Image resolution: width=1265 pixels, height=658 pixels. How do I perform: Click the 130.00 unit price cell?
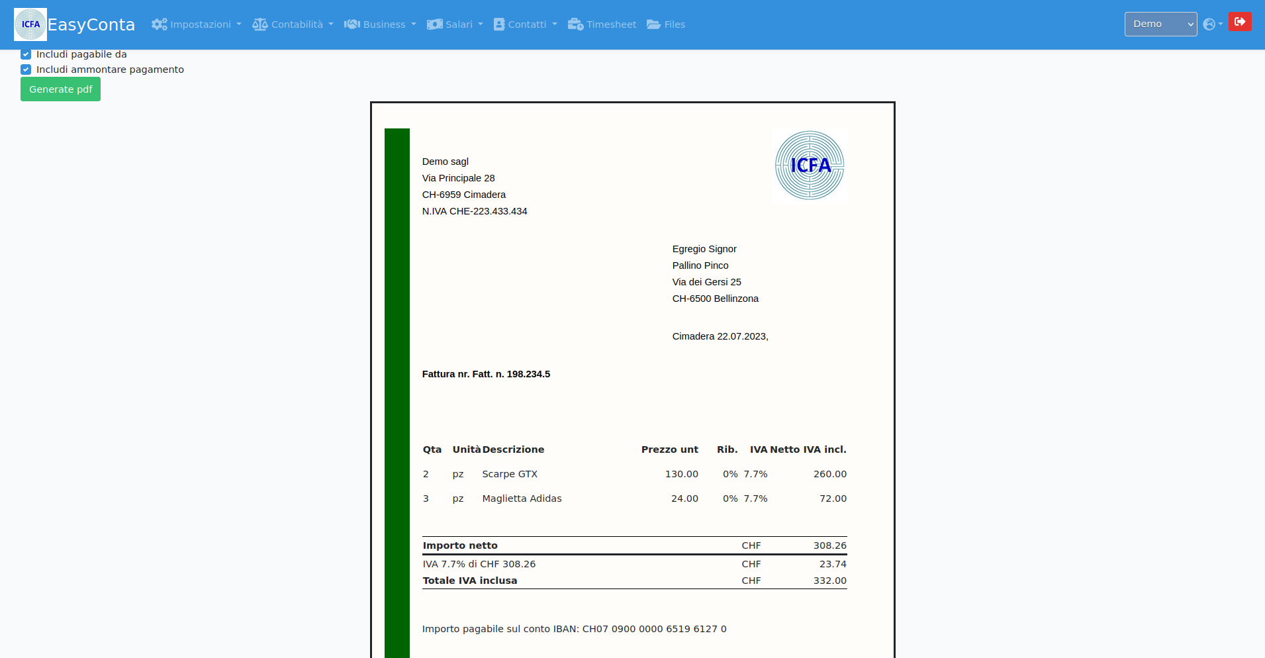tap(682, 474)
